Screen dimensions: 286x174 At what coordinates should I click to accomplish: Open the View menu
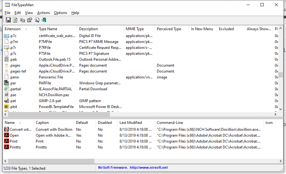coord(29,13)
